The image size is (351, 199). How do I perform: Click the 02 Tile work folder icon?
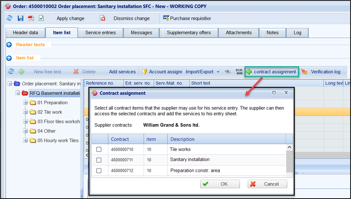click(33, 112)
